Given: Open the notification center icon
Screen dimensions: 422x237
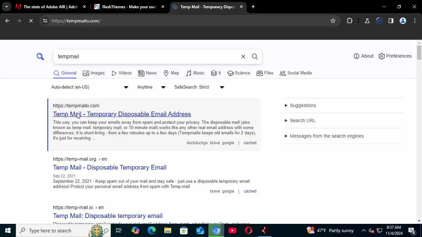Looking at the screenshot, I should coord(412,230).
